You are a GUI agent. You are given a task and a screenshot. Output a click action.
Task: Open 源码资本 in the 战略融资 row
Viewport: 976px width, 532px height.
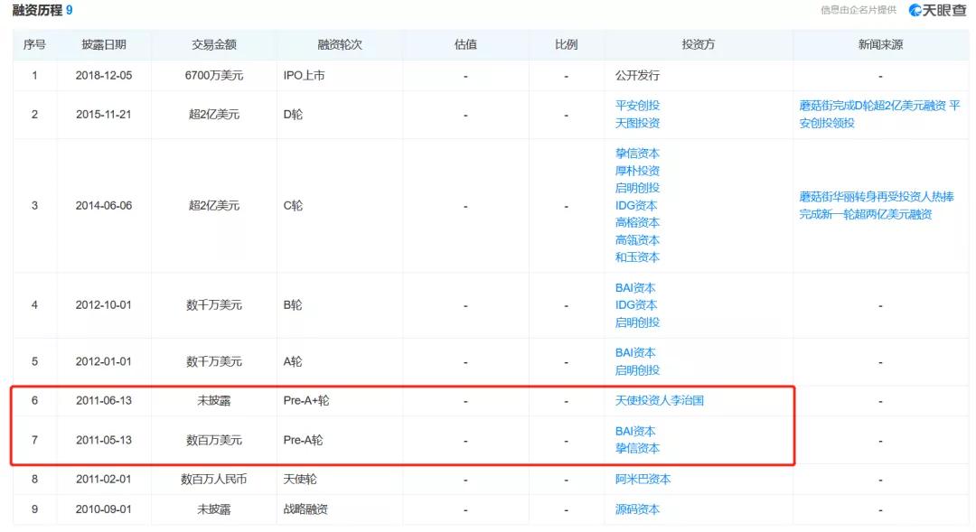tap(635, 509)
